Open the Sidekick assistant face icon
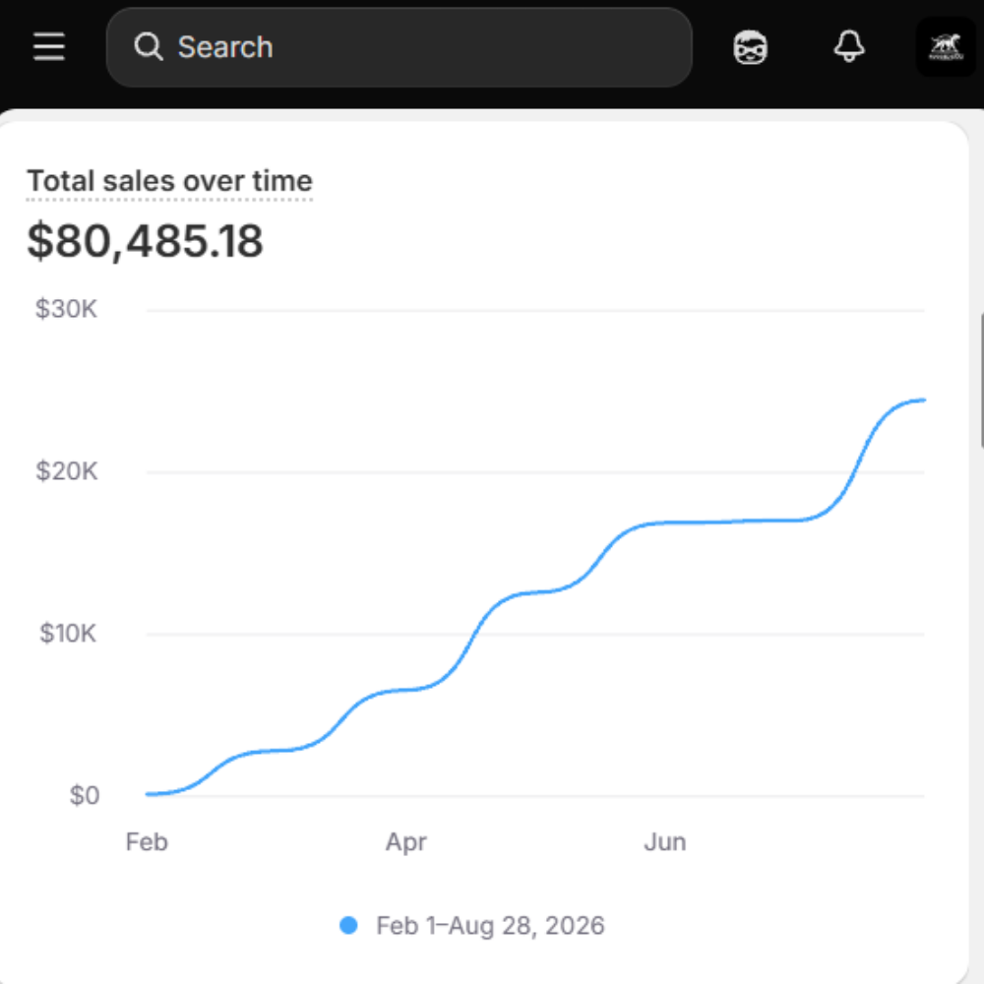Viewport: 984px width, 984px height. [x=751, y=47]
